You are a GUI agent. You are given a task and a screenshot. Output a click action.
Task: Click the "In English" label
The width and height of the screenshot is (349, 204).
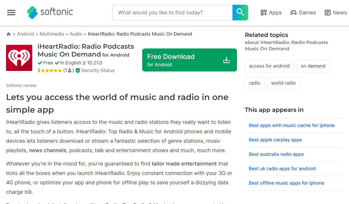[71, 63]
